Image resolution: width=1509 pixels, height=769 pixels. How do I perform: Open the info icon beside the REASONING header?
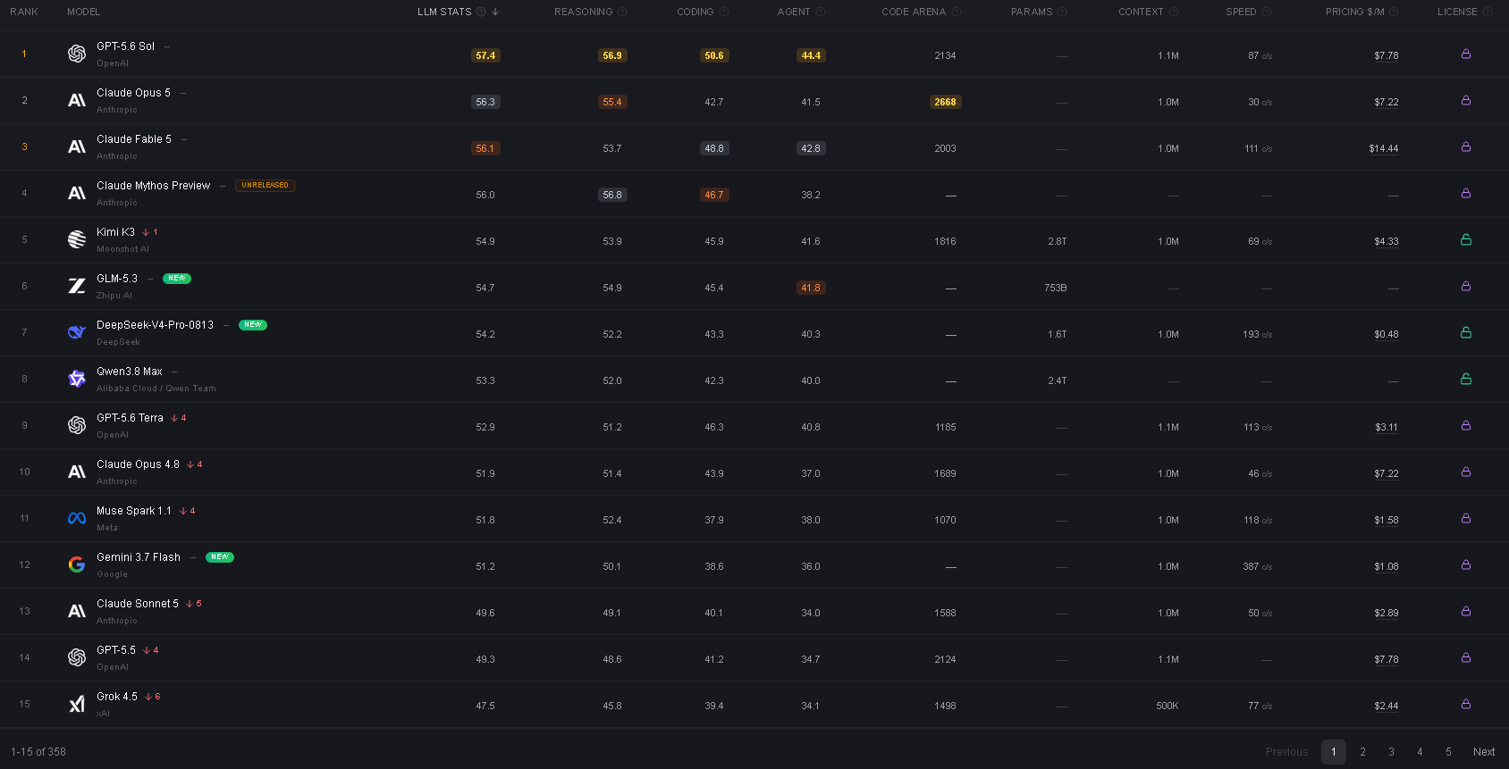tap(622, 12)
